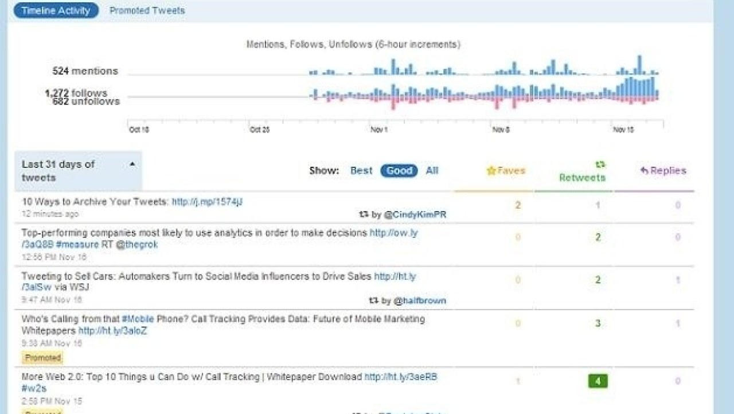Show Best tweets filter
The width and height of the screenshot is (734, 414).
pyautogui.click(x=361, y=170)
